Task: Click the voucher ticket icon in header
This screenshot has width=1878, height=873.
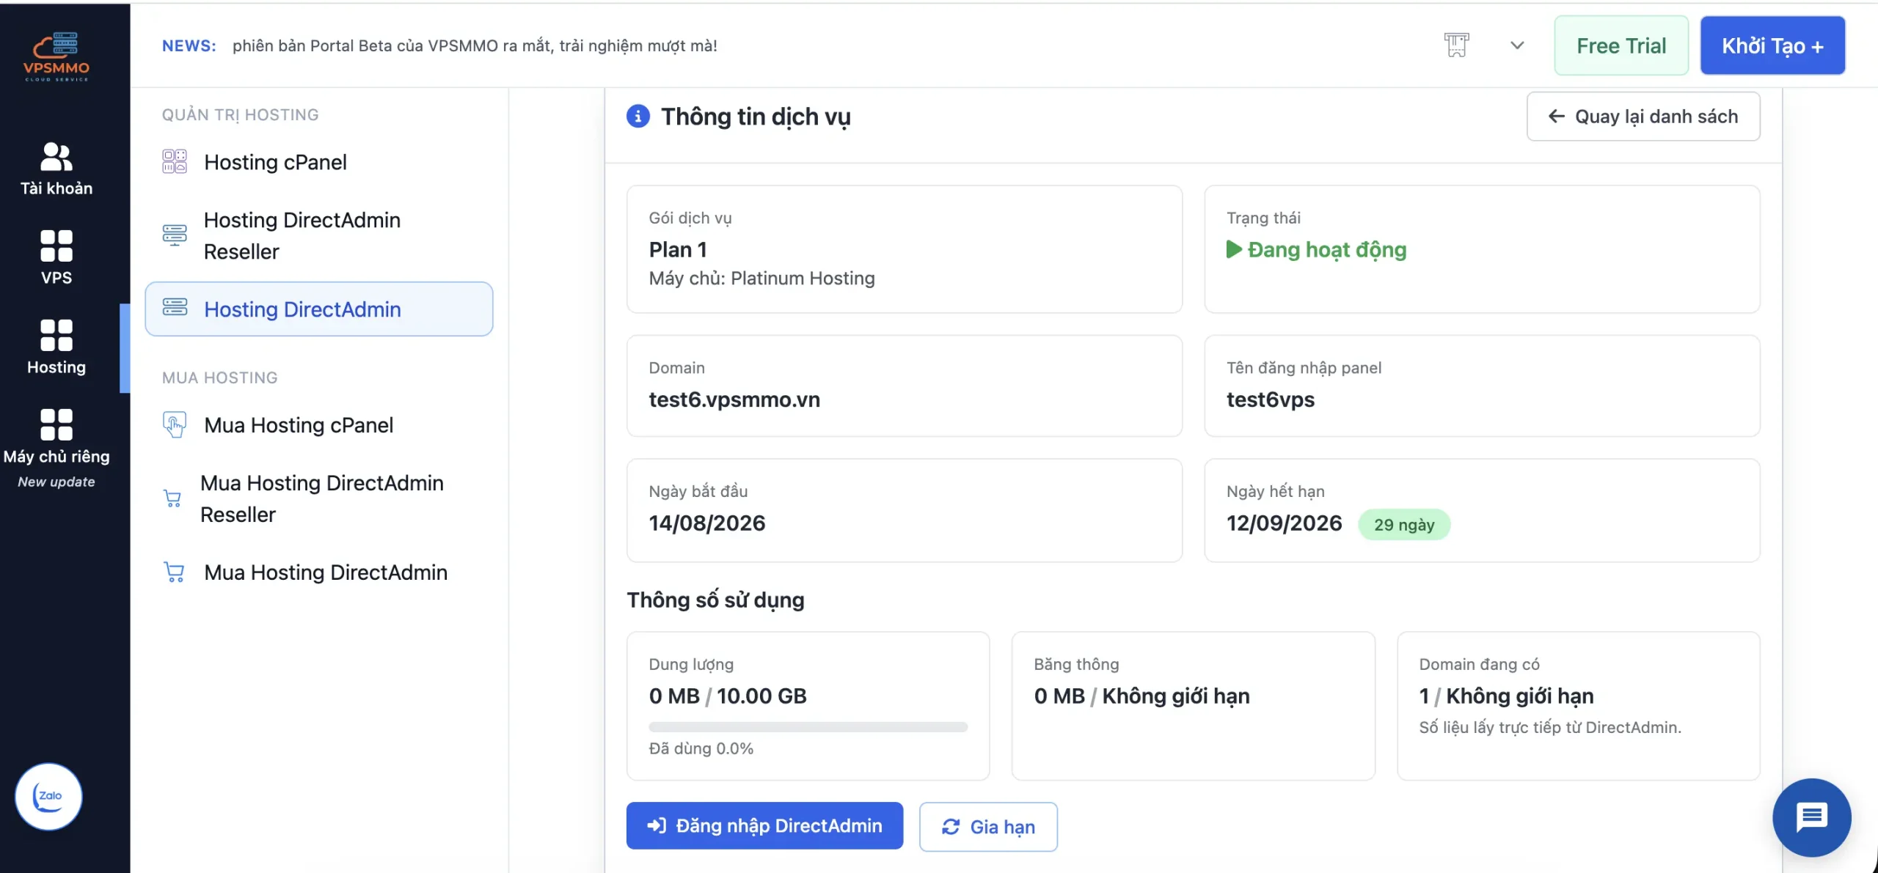Action: click(x=1456, y=45)
